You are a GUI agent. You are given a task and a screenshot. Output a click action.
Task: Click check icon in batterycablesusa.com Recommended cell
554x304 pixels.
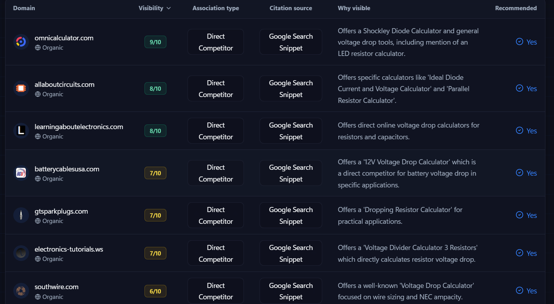[x=520, y=173]
